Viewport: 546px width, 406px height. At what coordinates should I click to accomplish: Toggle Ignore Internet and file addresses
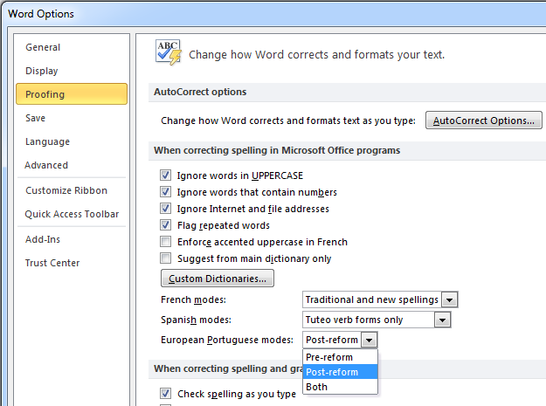[x=165, y=209]
